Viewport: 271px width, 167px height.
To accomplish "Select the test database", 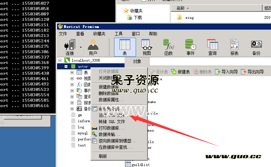I will (82, 145).
